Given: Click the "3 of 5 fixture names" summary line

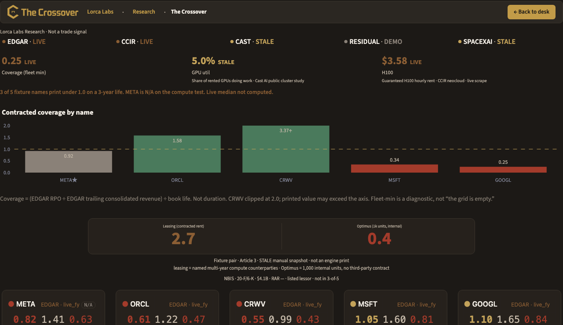Looking at the screenshot, I should (136, 92).
